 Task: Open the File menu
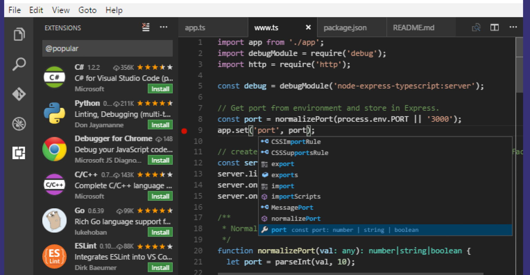(x=14, y=10)
